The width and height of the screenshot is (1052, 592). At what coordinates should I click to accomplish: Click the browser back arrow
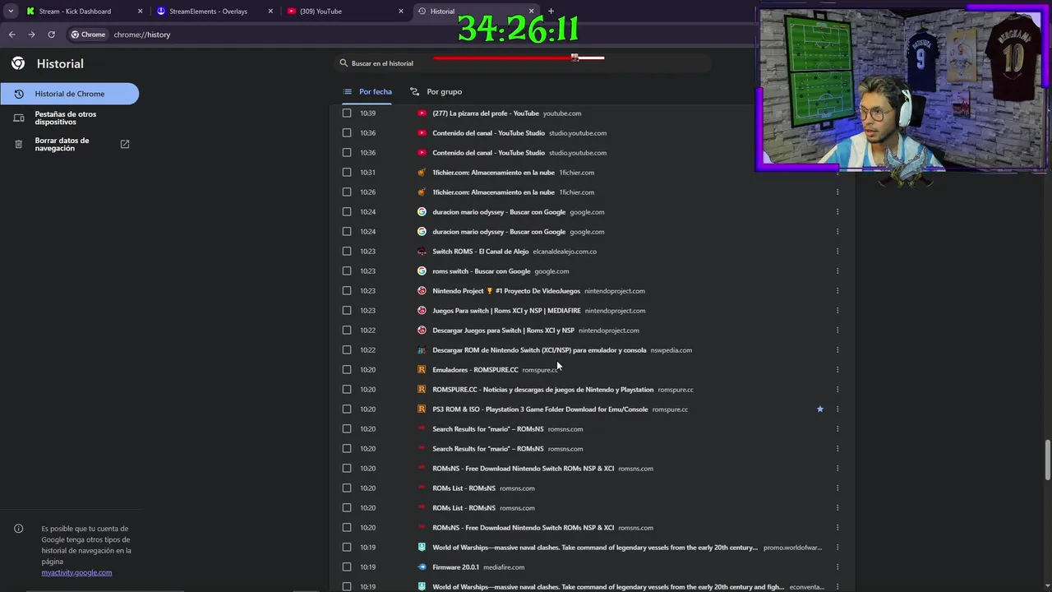pyautogui.click(x=12, y=35)
